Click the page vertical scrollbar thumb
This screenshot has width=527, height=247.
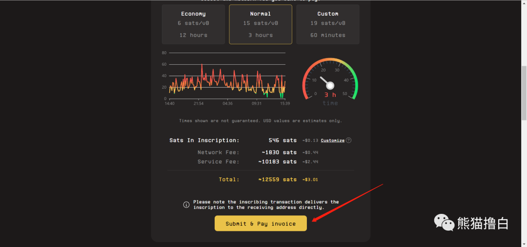[524, 93]
